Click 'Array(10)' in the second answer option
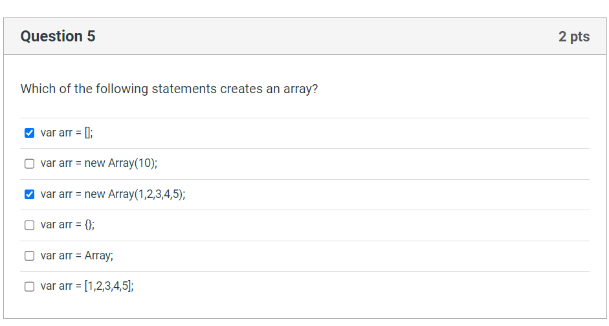The height and width of the screenshot is (326, 609). click(x=133, y=164)
